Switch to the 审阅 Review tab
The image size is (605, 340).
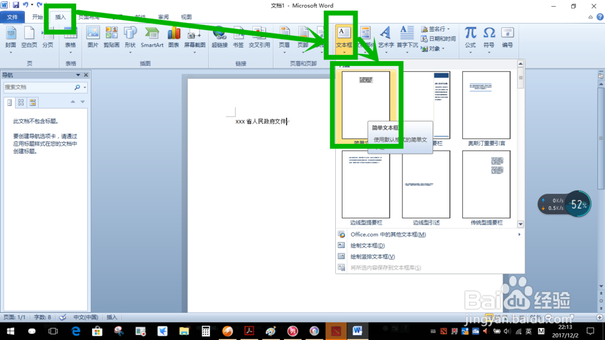(163, 17)
